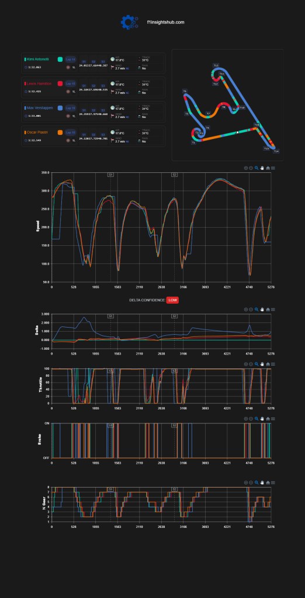
Task: Click Lewis Hamilton's red color swatch
Action: [60, 84]
